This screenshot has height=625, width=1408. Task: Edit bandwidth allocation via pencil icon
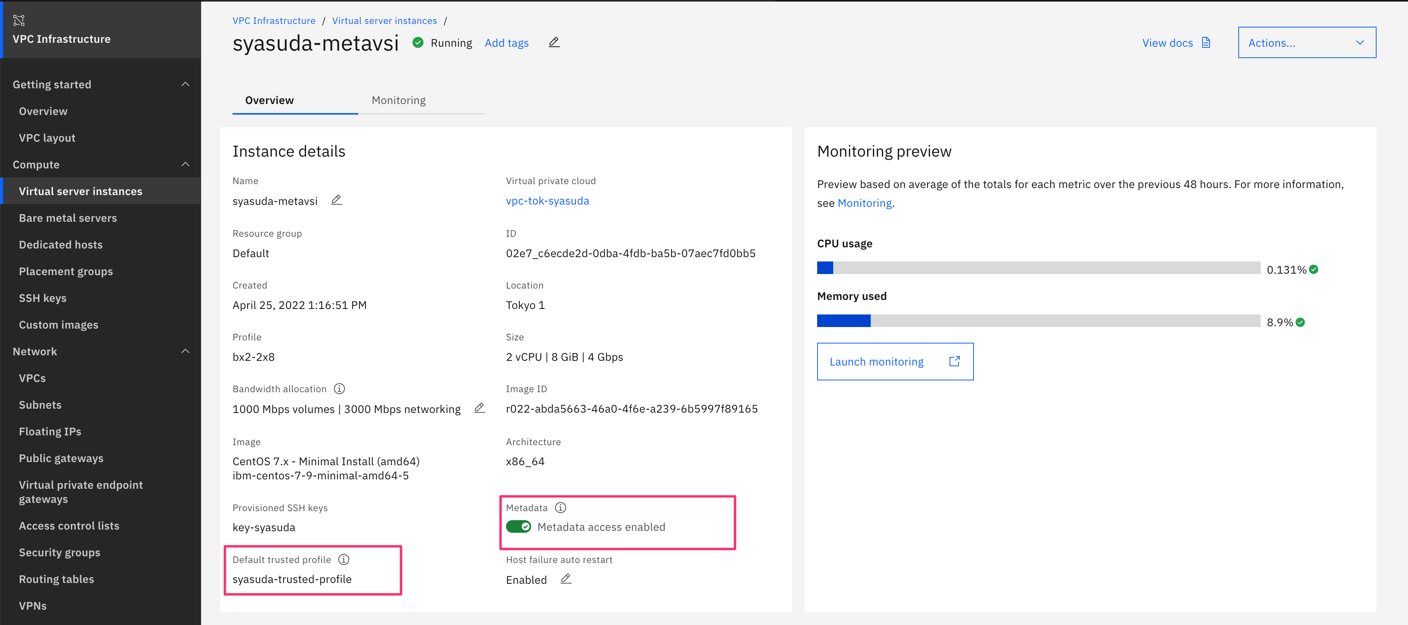click(x=479, y=408)
